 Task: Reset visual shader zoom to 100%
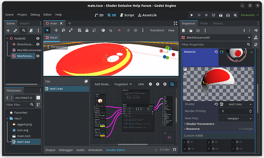pyautogui.click(x=158, y=84)
